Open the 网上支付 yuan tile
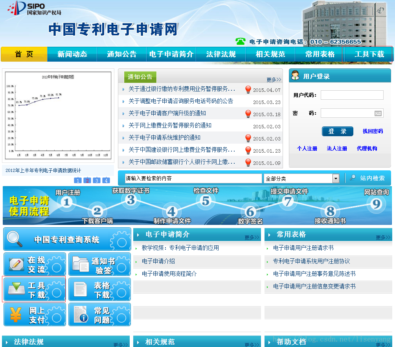Image resolution: width=395 pixels, height=347 pixels. (35, 314)
